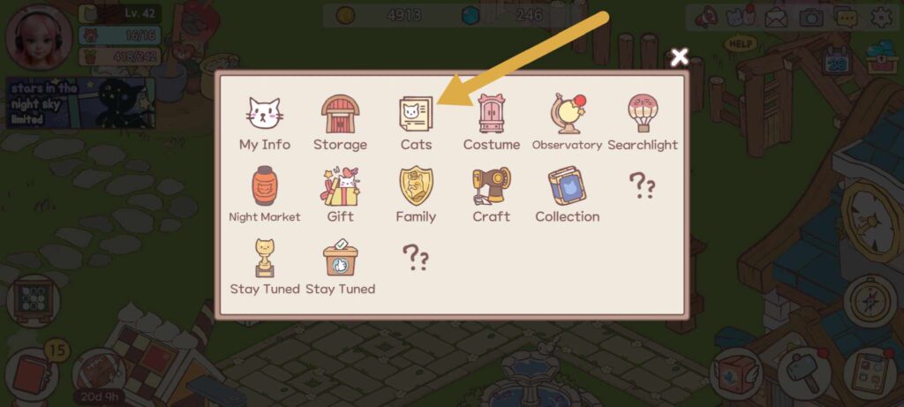This screenshot has width=904, height=407.
Task: Open the Collection book icon
Action: [x=568, y=185]
